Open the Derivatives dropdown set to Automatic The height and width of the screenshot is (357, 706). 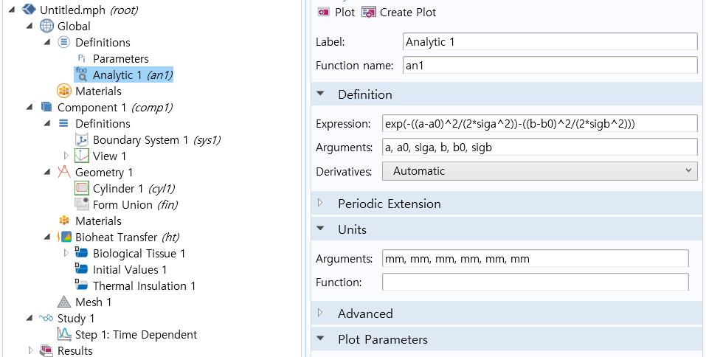pos(539,171)
